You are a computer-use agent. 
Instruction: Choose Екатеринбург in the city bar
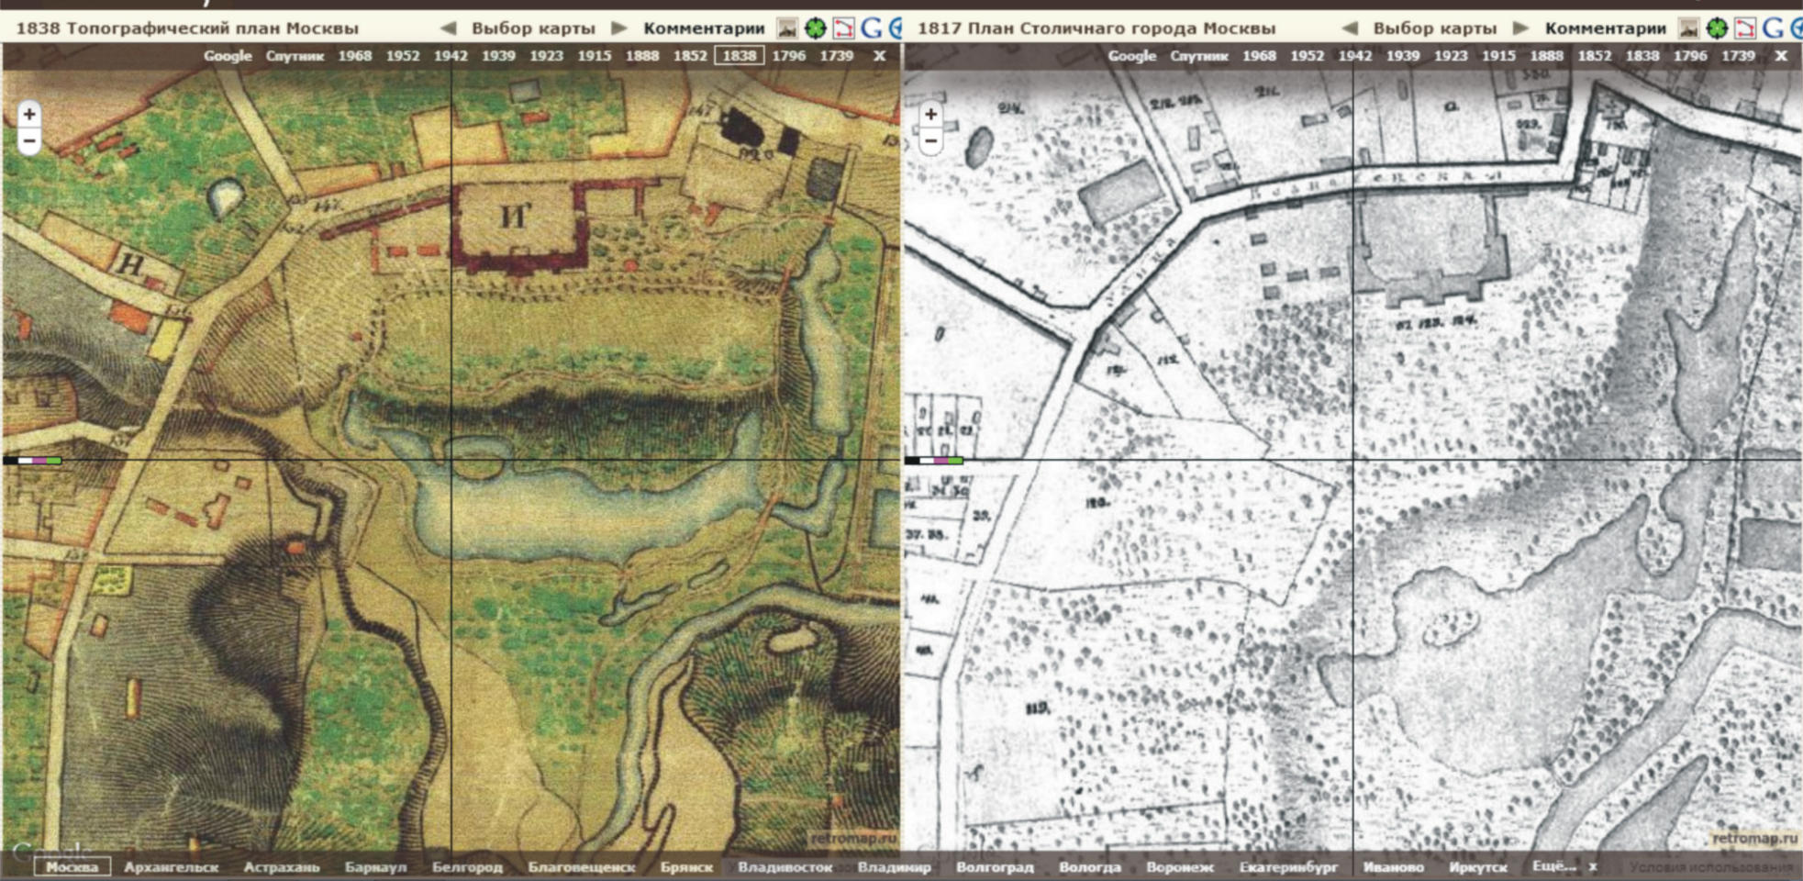tap(1289, 866)
